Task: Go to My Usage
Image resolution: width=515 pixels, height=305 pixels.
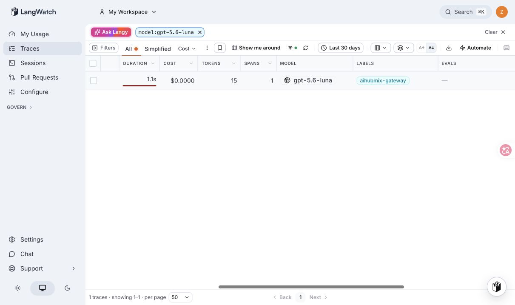Action: (43, 34)
